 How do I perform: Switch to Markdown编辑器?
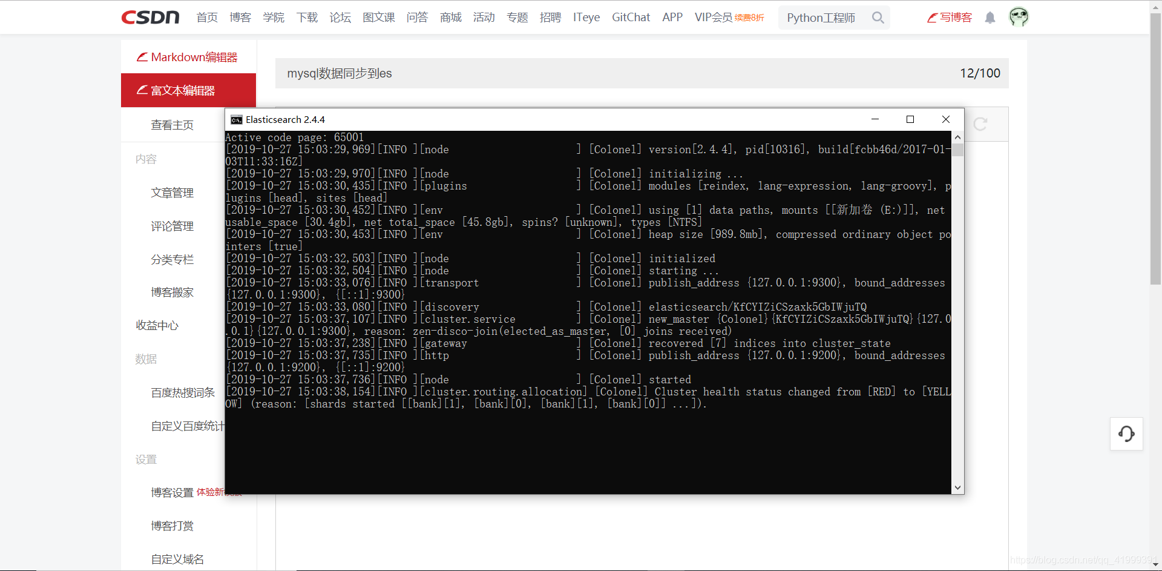(188, 57)
